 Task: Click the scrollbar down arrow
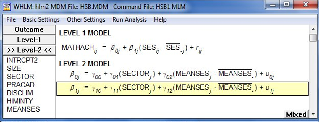click(x=314, y=114)
